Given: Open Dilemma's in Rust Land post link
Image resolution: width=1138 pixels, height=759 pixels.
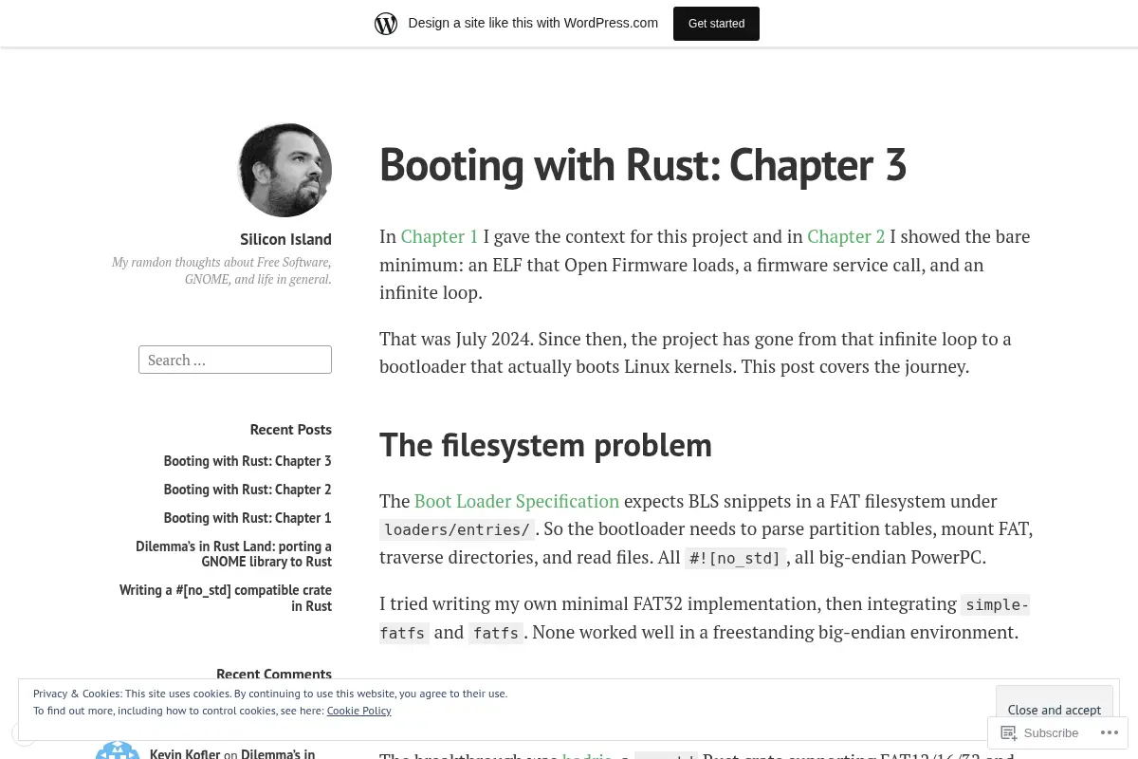Looking at the screenshot, I should click(x=233, y=554).
